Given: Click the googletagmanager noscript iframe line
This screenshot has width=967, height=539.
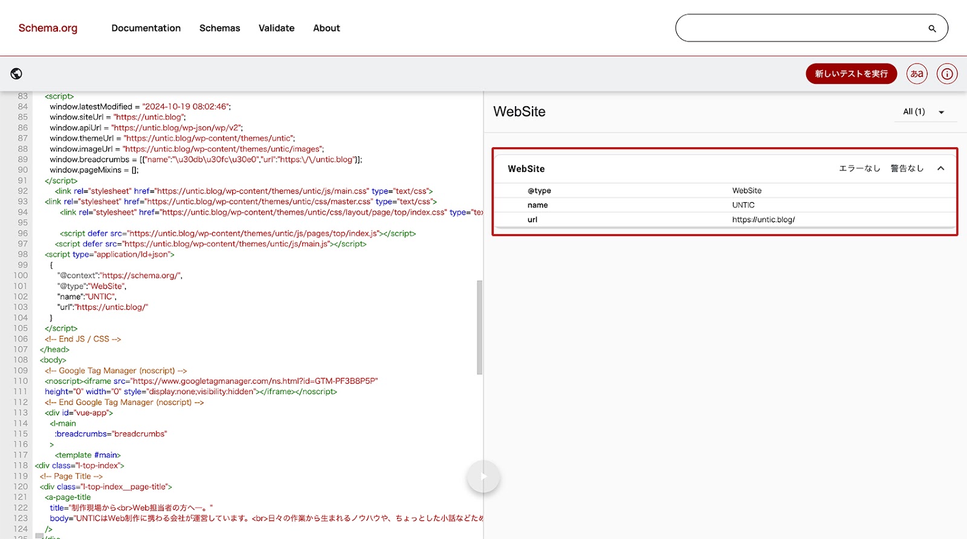Looking at the screenshot, I should (211, 381).
